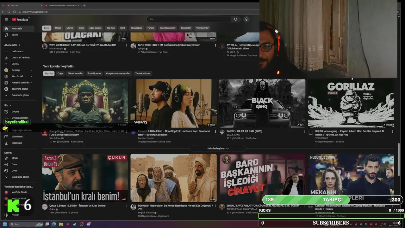Select the Doğa topic chip
405x228 pixels.
60,73
